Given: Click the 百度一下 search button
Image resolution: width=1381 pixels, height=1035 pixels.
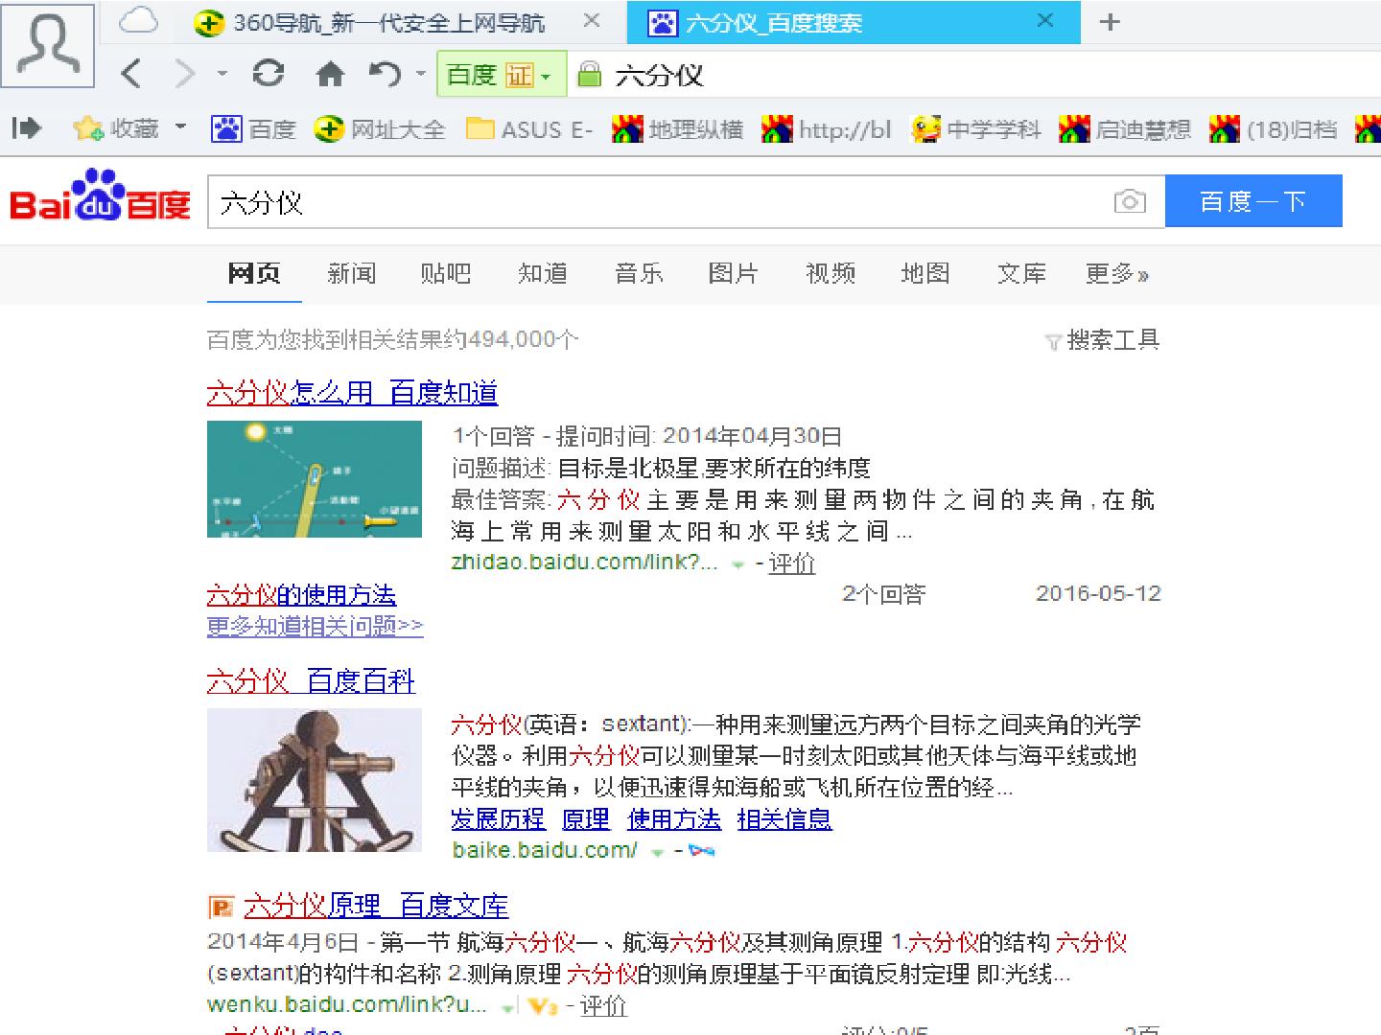Looking at the screenshot, I should [x=1253, y=201].
